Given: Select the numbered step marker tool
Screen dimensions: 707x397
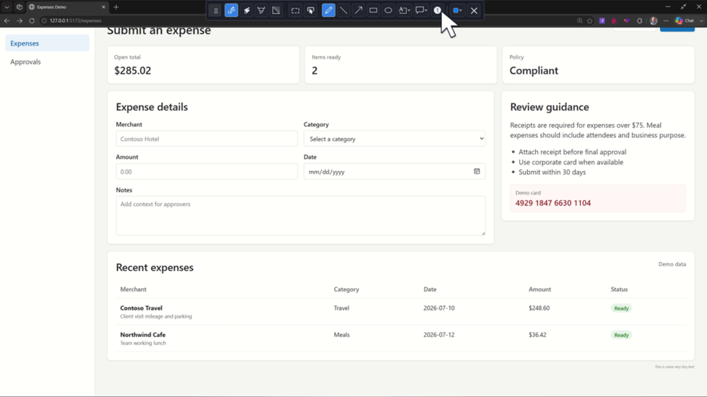Looking at the screenshot, I should tap(437, 10).
